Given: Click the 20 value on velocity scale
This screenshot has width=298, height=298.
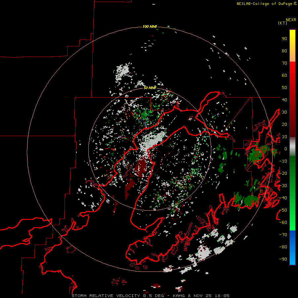Looking at the screenshot, I should 284,124.
